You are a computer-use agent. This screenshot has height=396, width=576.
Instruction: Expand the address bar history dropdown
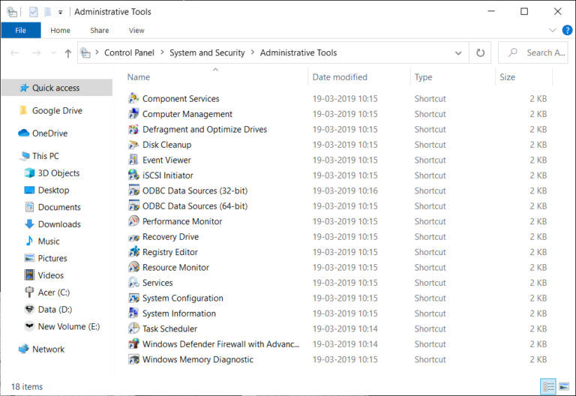point(458,53)
